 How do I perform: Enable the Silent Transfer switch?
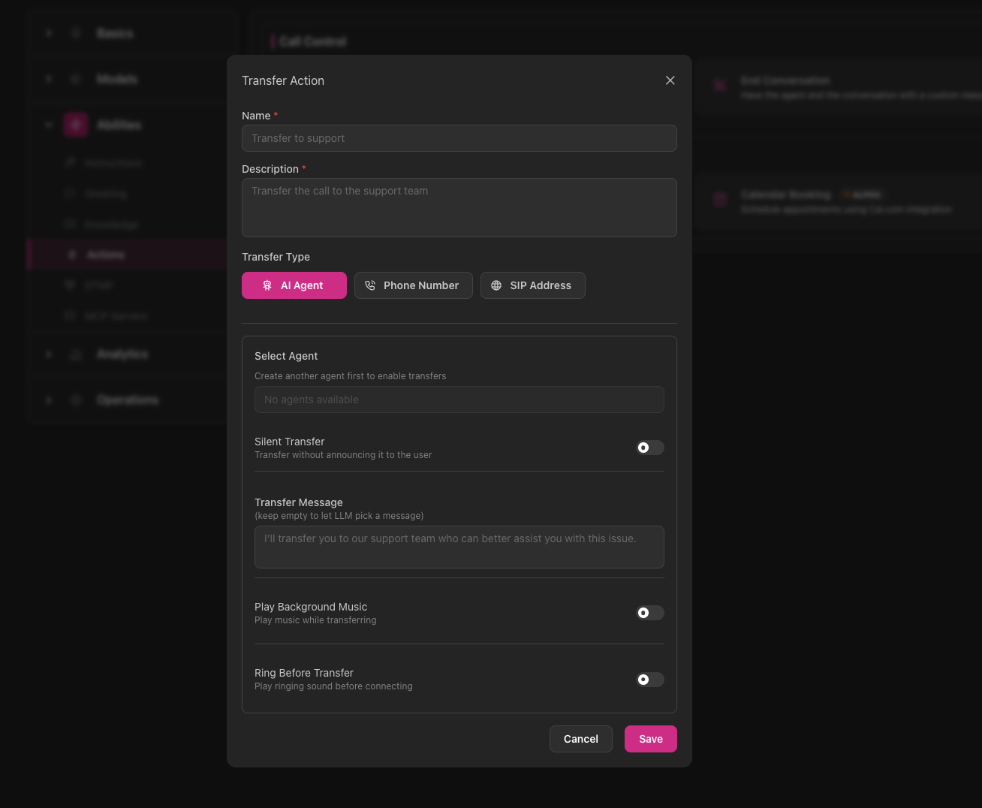pos(650,448)
